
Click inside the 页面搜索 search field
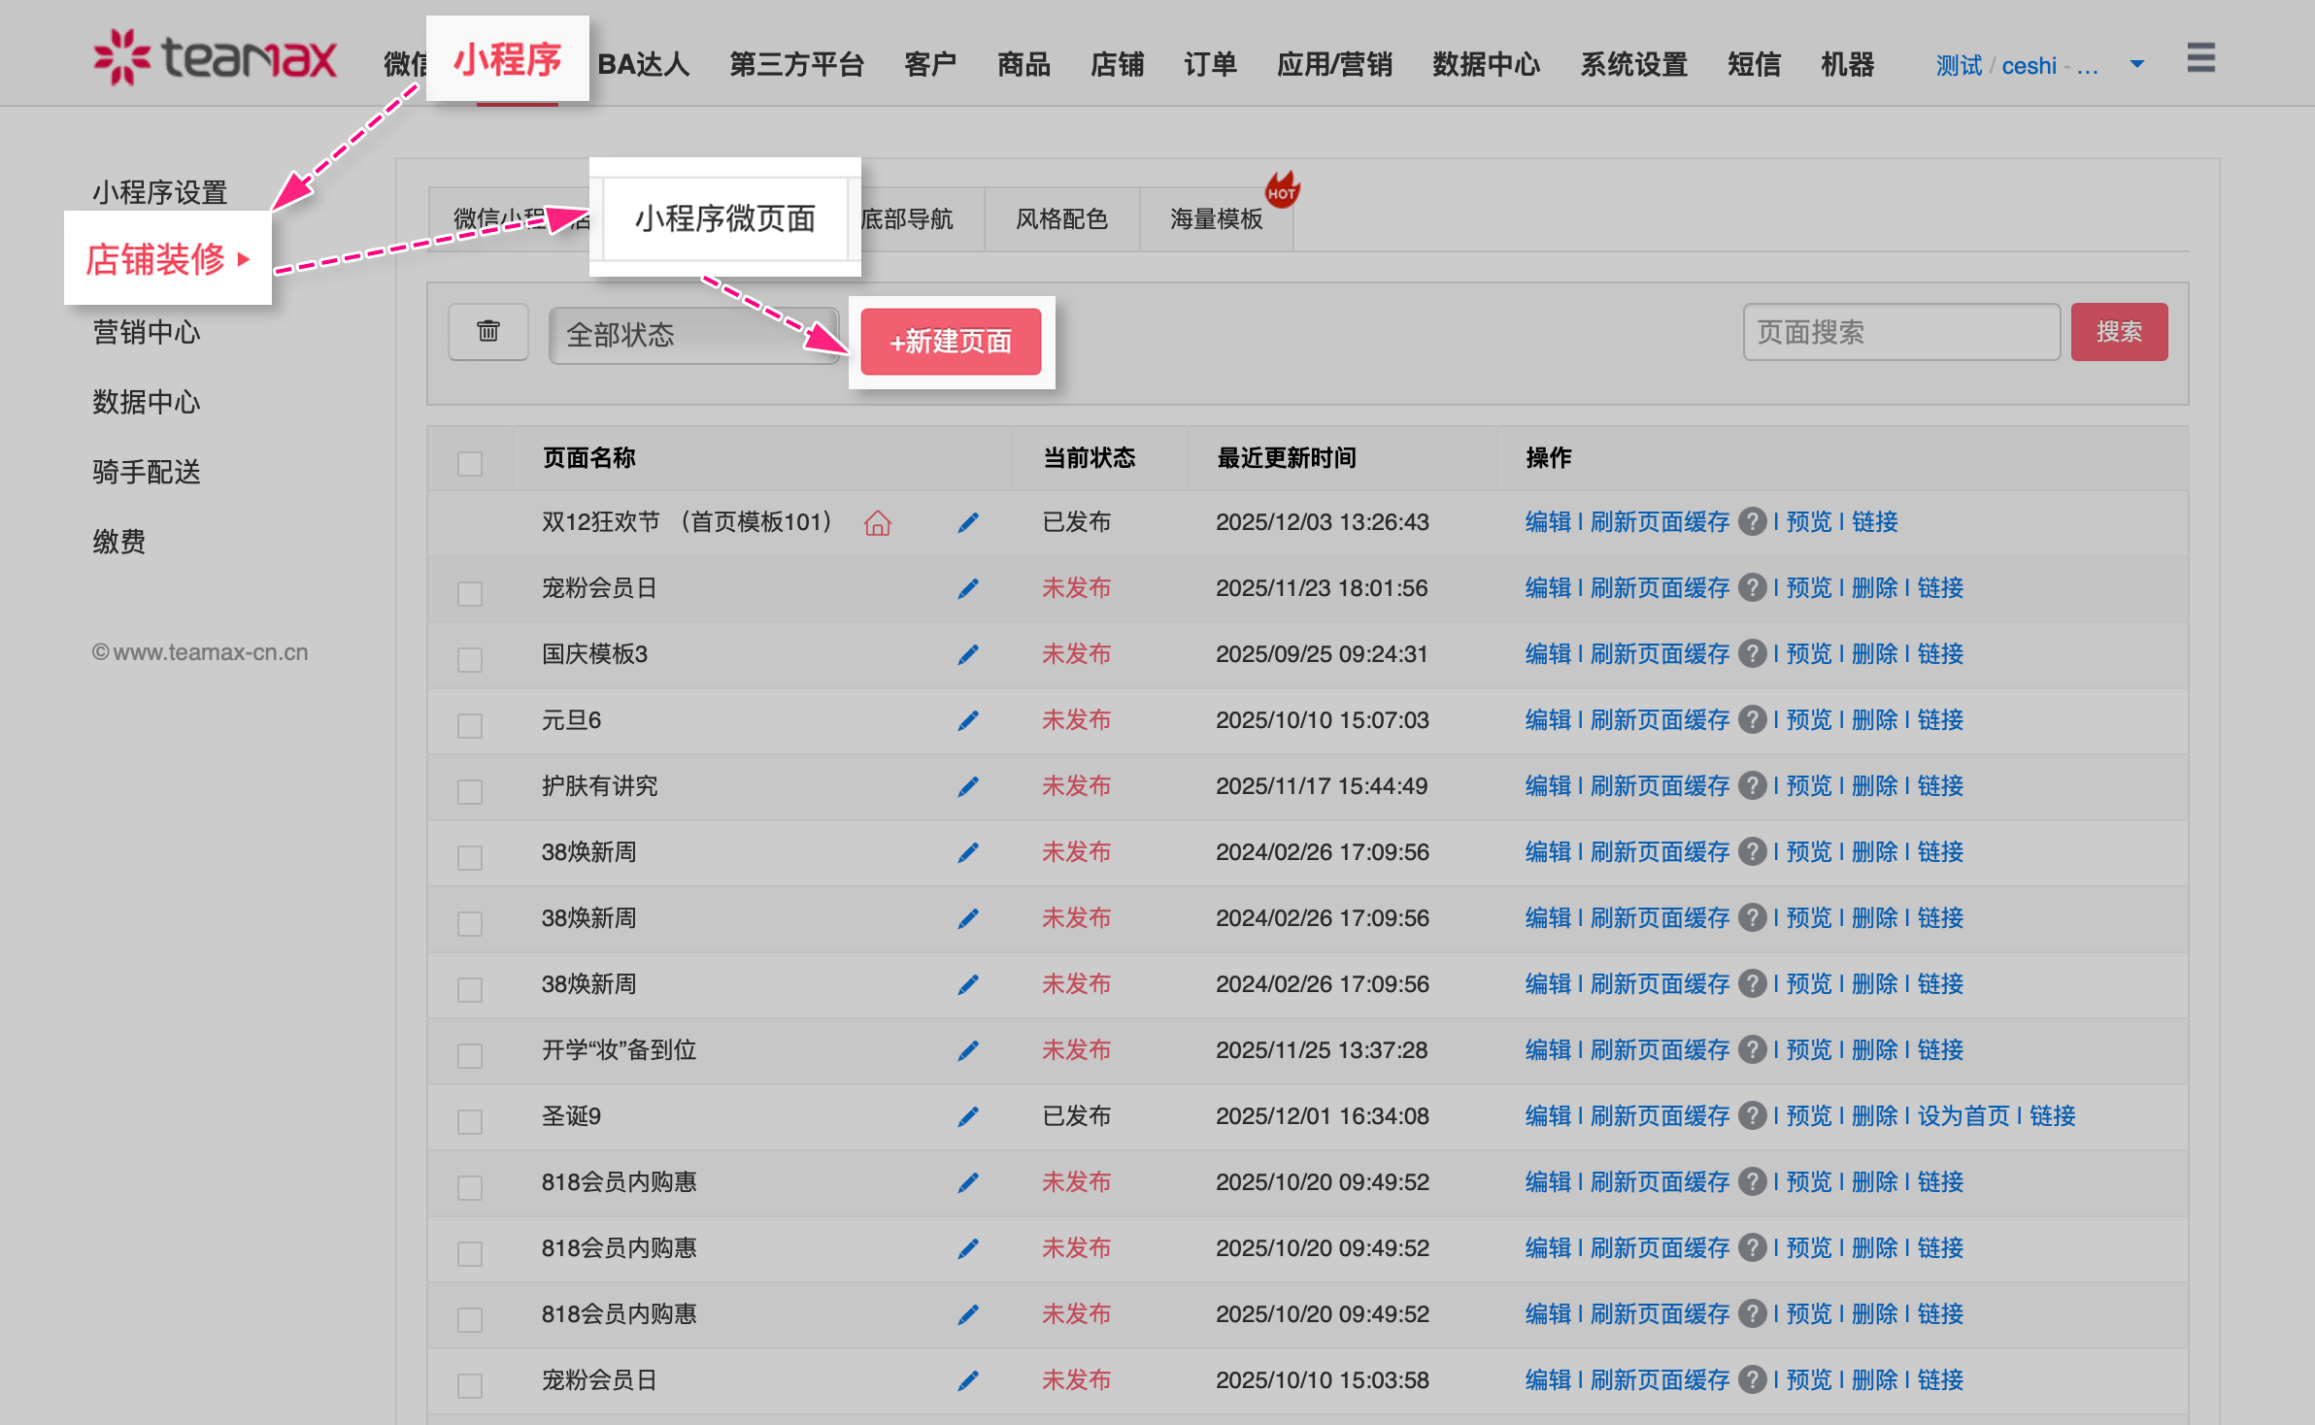[x=1900, y=332]
